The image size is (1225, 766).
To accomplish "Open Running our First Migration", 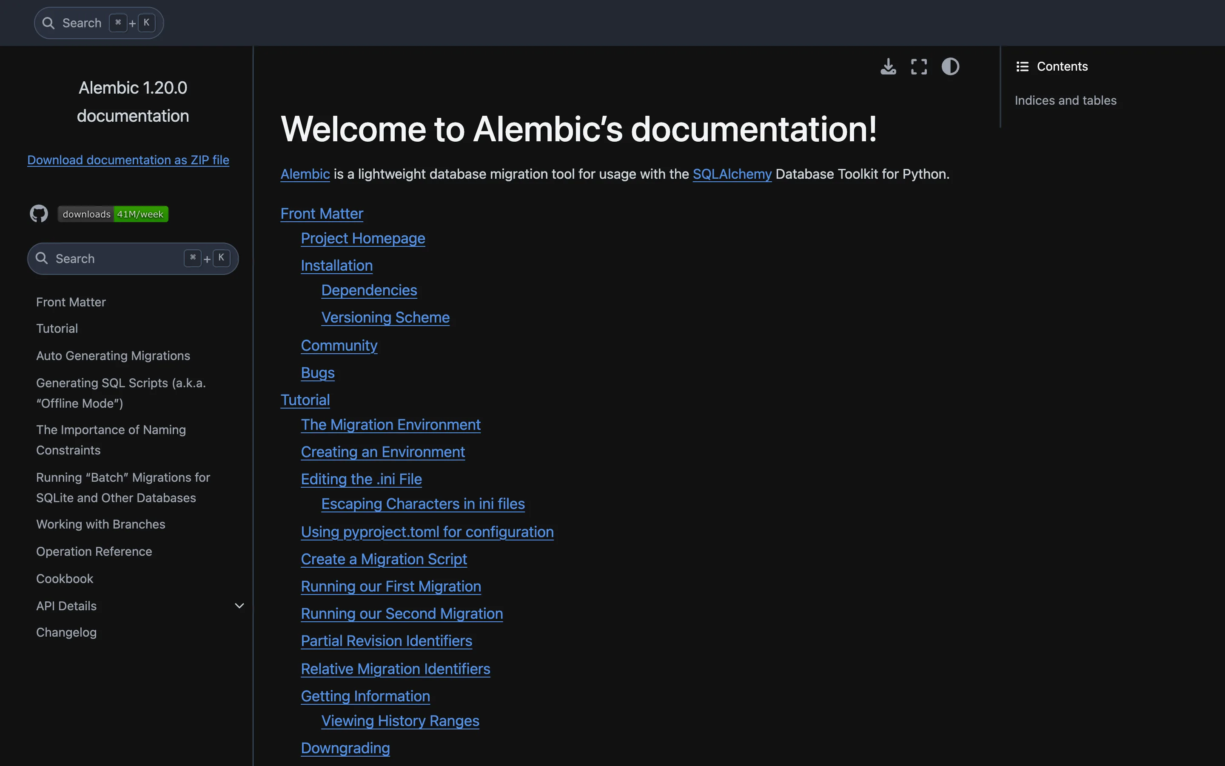I will pyautogui.click(x=391, y=586).
